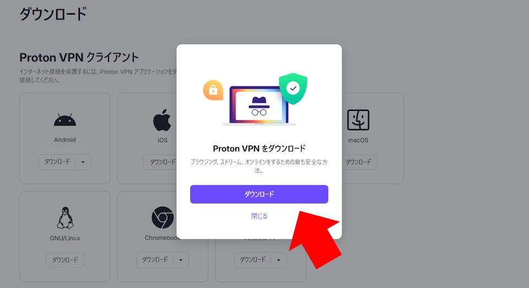This screenshot has width=529, height=288.
Task: Download the macOS client
Action: [359, 162]
